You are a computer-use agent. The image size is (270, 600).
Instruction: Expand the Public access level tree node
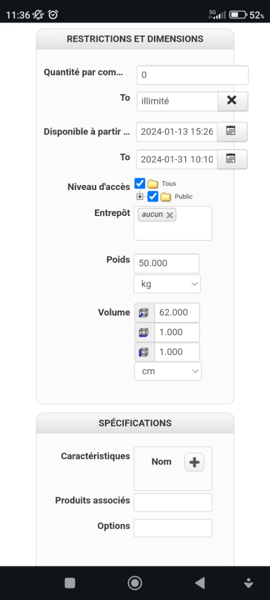click(140, 197)
